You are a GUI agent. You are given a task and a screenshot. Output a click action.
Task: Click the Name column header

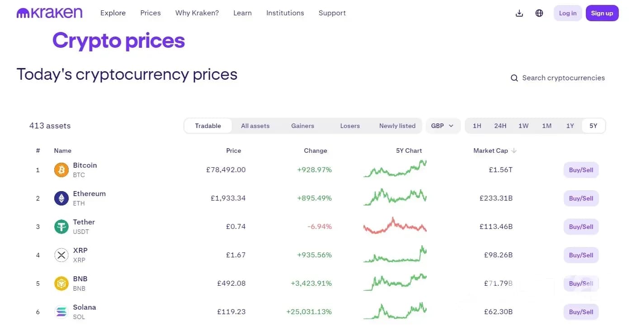pos(63,151)
